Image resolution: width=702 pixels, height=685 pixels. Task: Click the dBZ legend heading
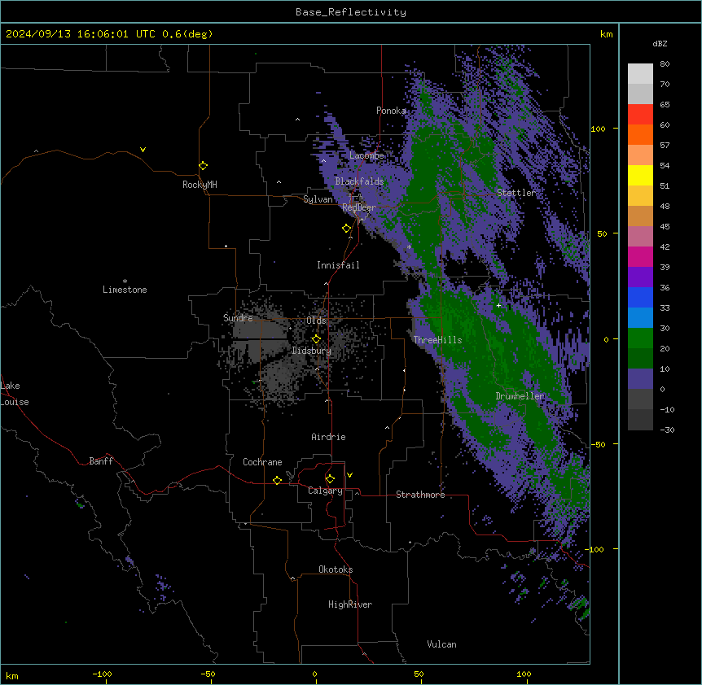click(x=660, y=44)
